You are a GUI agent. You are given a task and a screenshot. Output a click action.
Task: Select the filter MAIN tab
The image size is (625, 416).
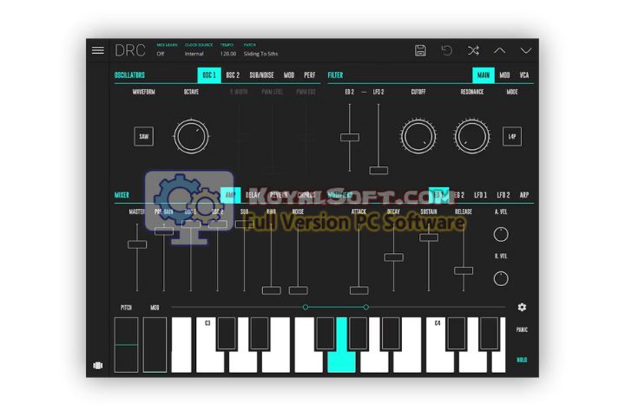[x=484, y=75]
